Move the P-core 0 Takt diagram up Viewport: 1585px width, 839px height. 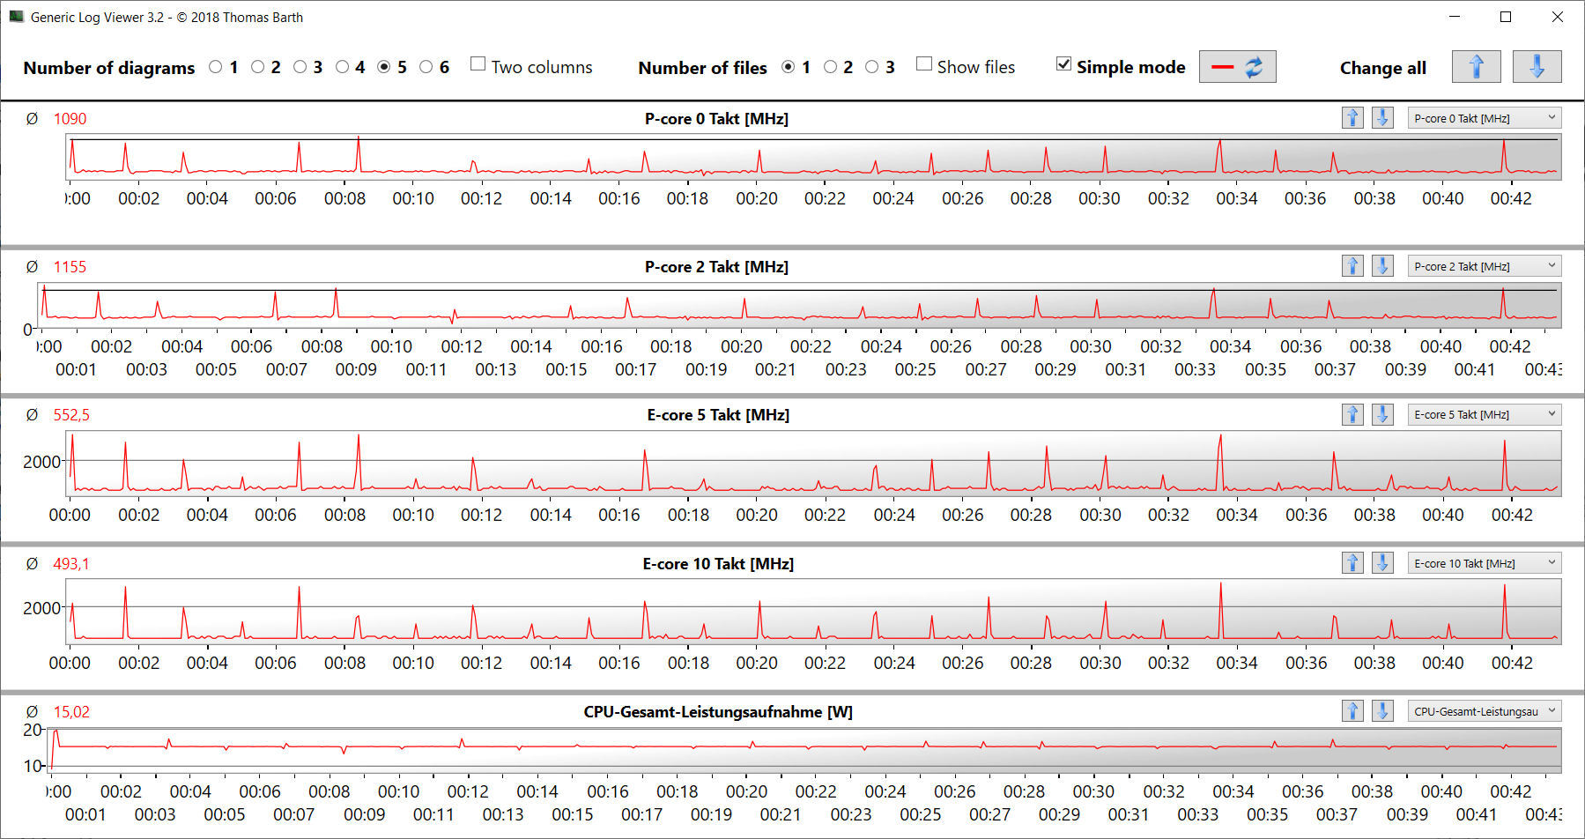coord(1352,117)
